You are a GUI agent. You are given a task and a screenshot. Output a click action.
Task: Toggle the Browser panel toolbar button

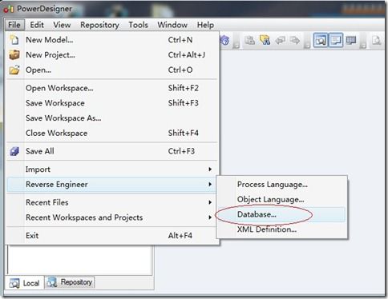(320, 41)
